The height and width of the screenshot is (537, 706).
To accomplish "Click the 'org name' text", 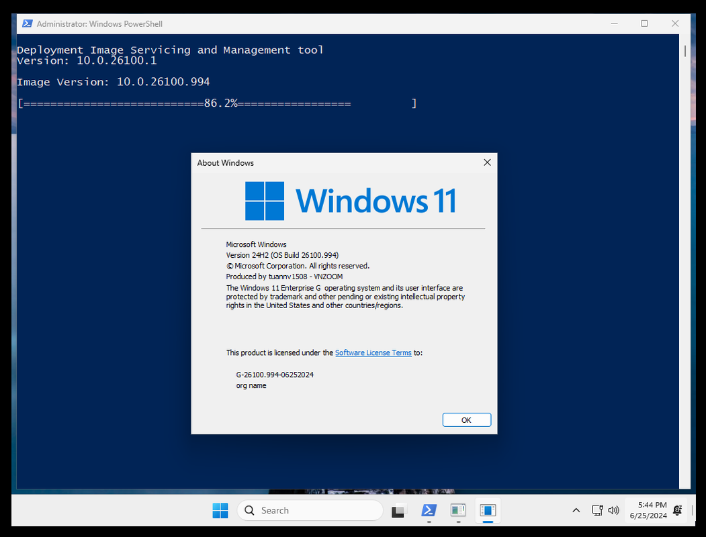I will 251,385.
